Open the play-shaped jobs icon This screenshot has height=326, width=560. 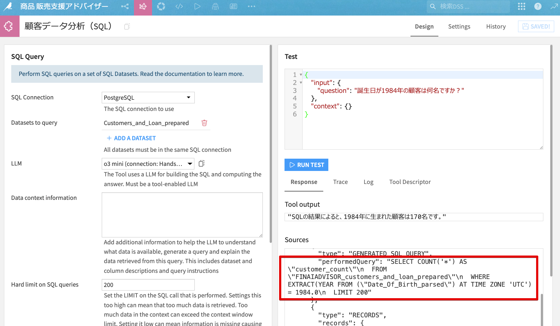pos(197,7)
